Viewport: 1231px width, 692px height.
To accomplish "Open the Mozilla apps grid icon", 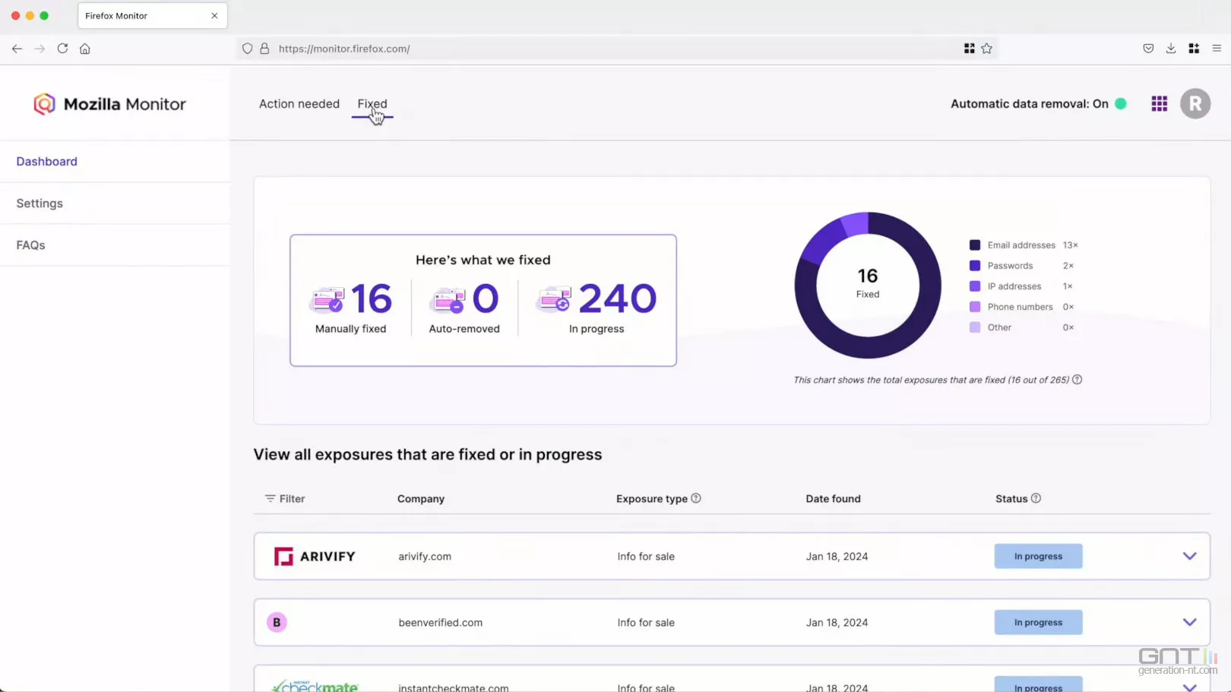I will pos(1159,104).
